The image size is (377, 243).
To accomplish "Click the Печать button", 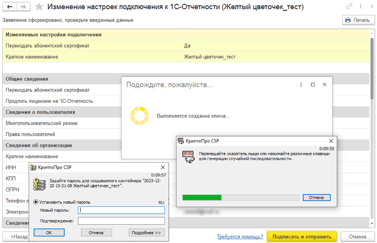I will coord(358,20).
